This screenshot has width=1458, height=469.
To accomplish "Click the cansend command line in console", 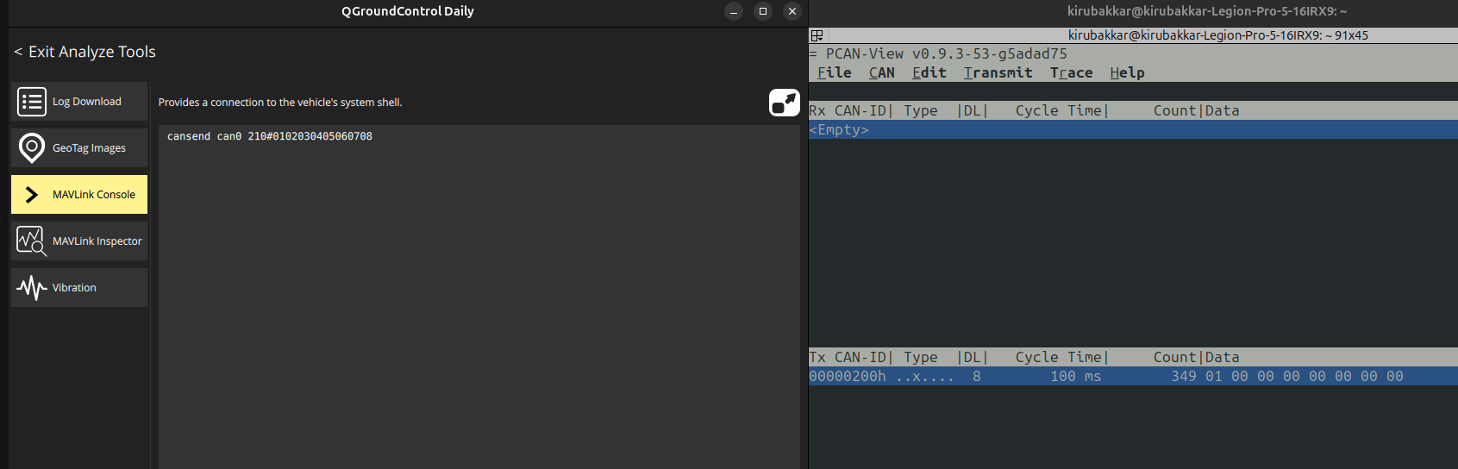I will (269, 137).
